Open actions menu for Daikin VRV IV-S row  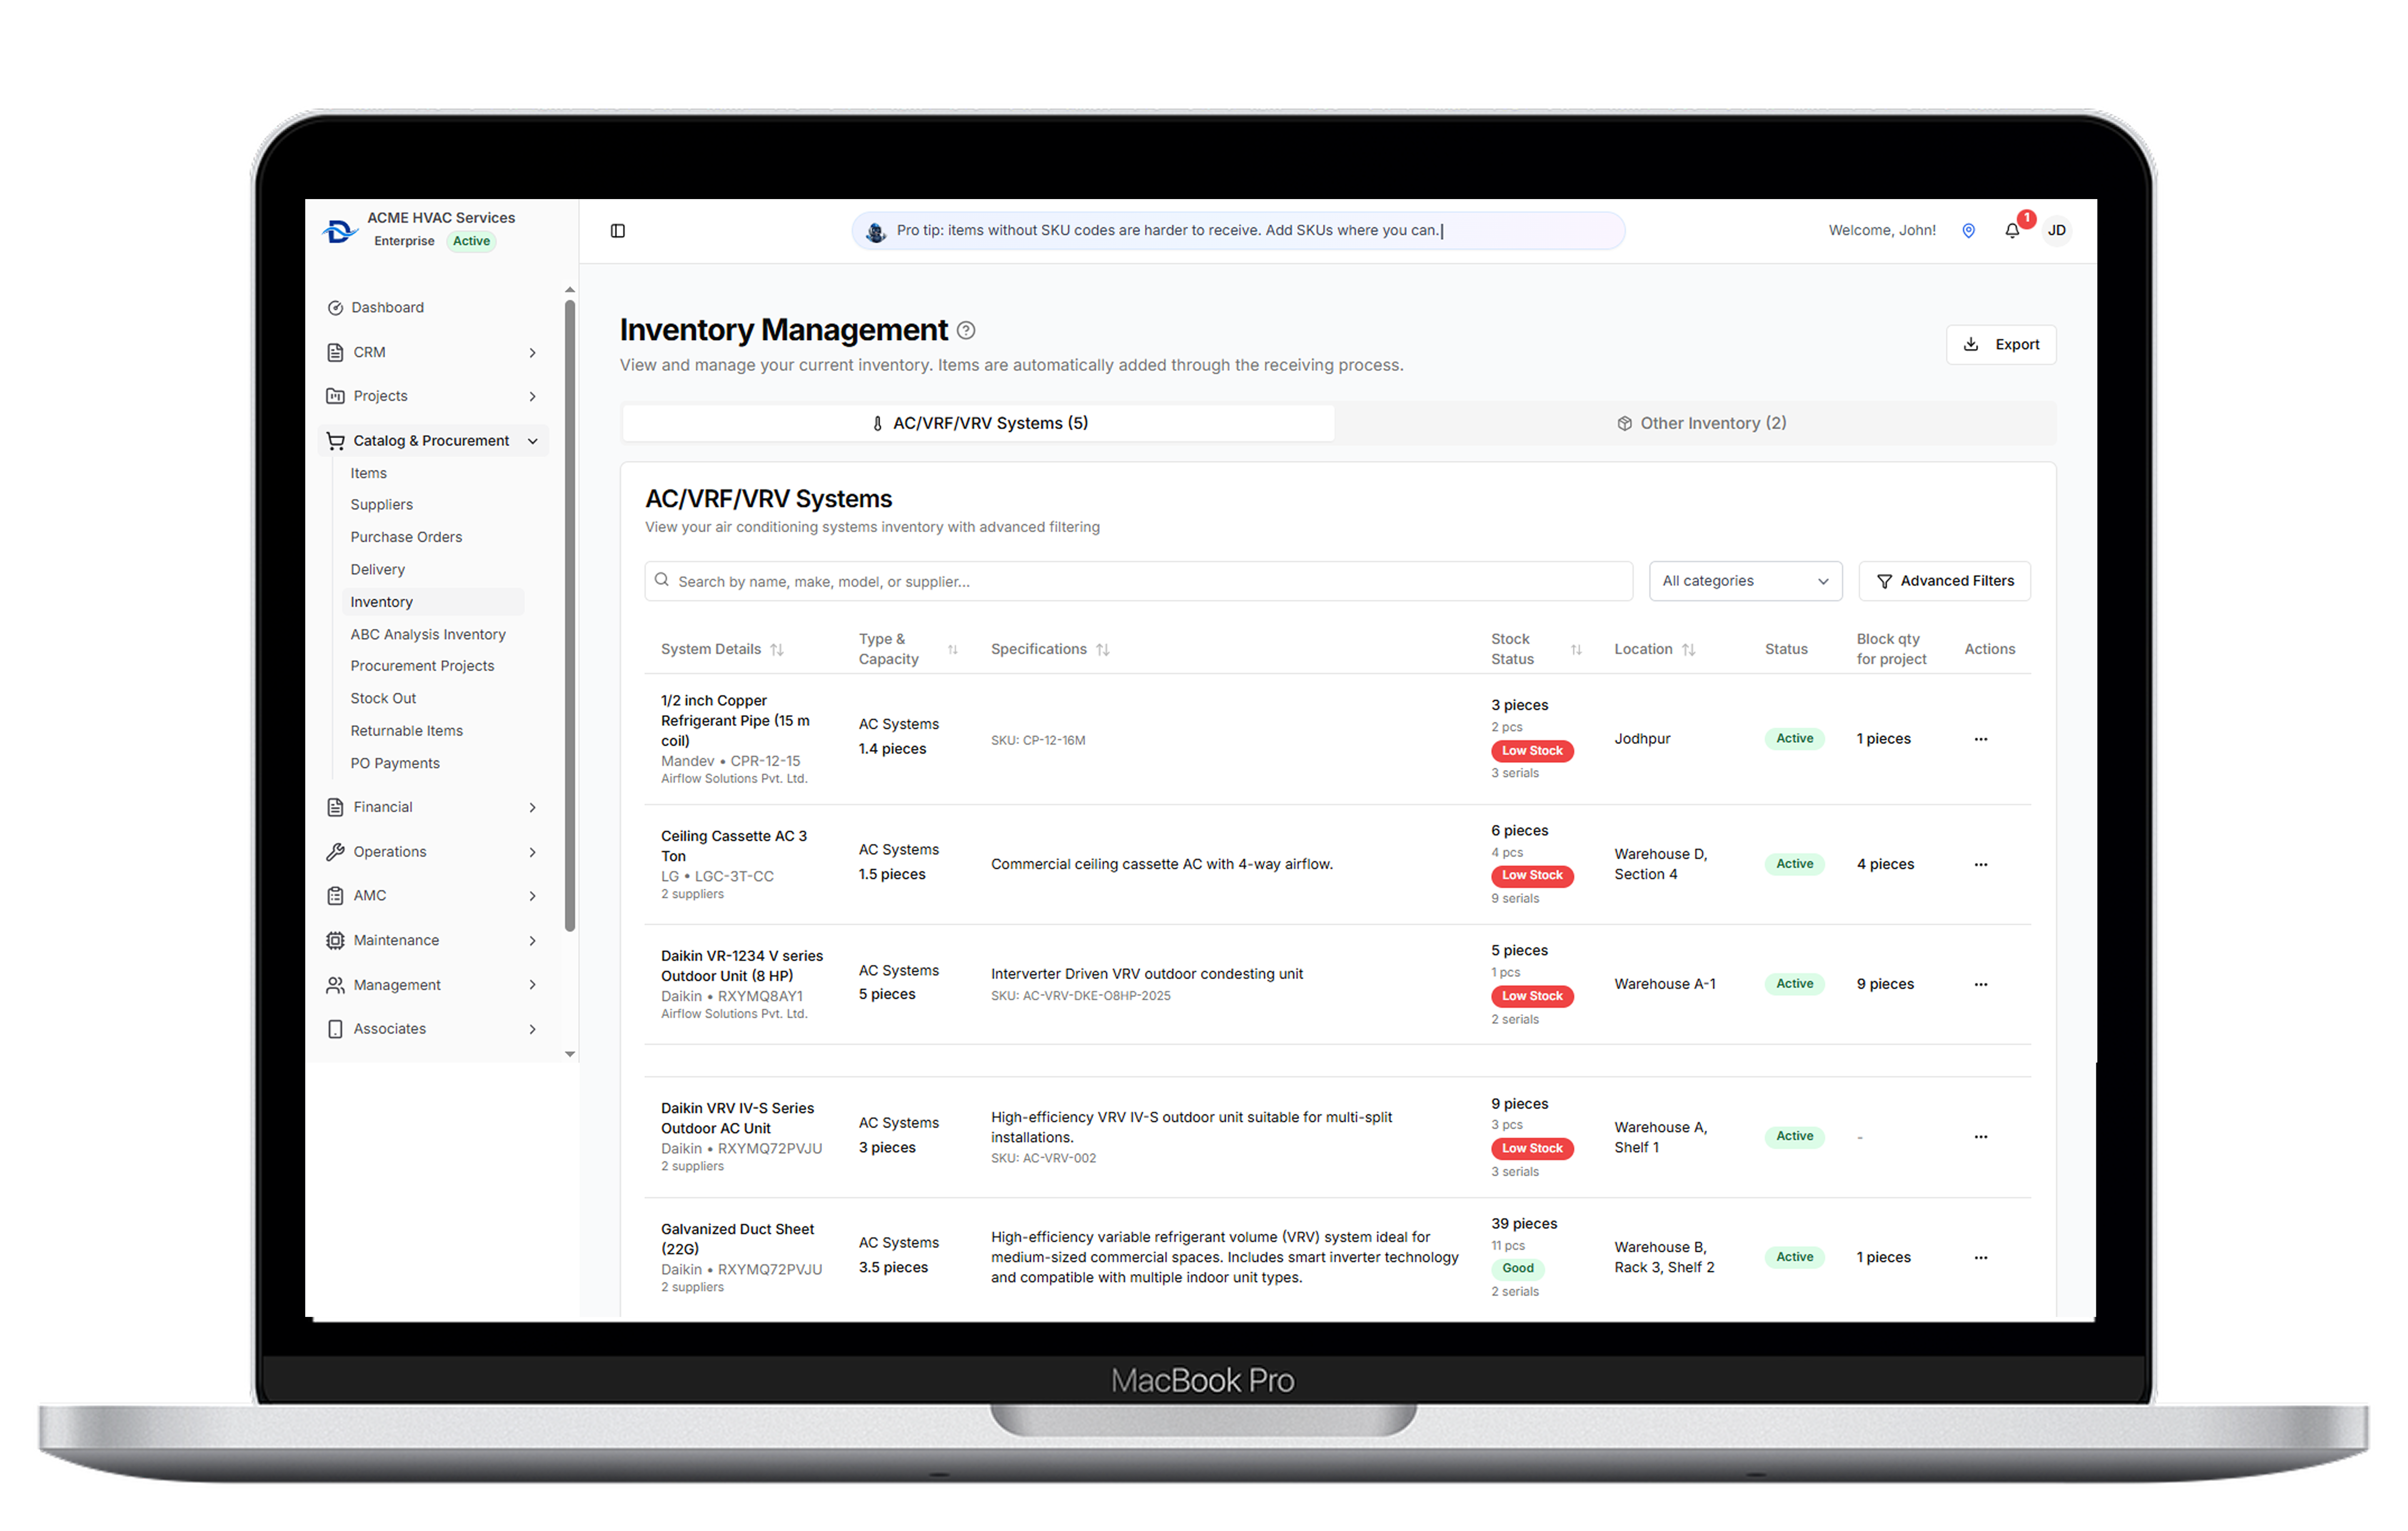click(x=1981, y=1137)
